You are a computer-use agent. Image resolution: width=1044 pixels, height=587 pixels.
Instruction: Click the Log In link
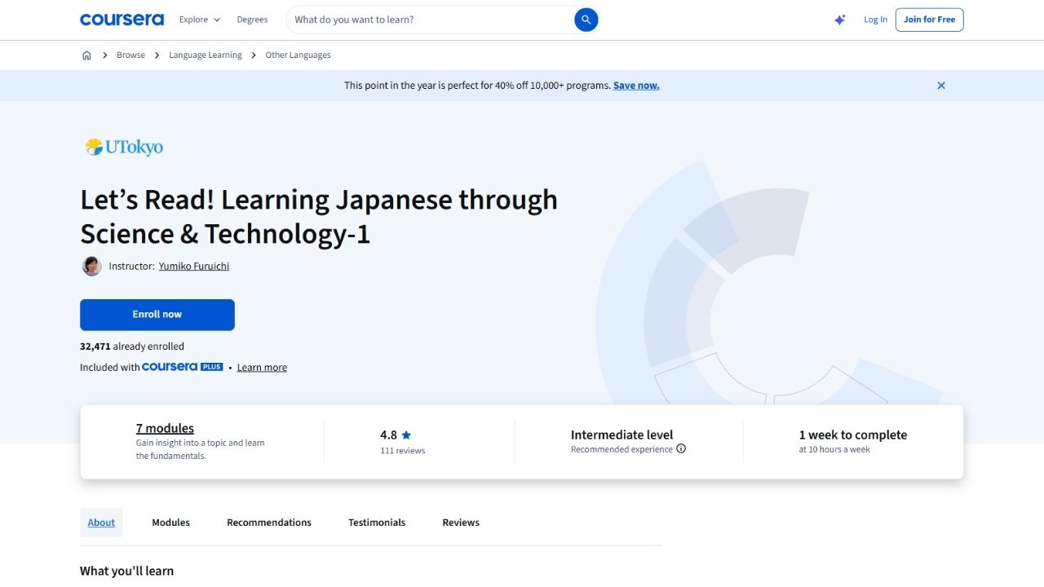coord(875,20)
